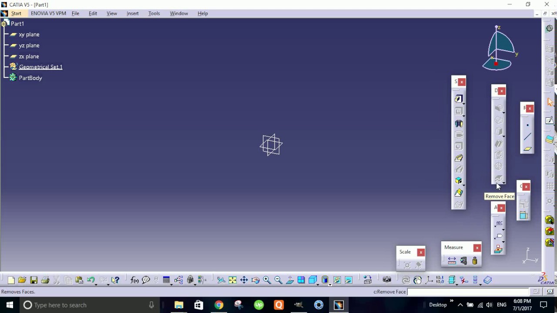The width and height of the screenshot is (557, 313).
Task: Click the Axis System icon
Action: point(429,280)
